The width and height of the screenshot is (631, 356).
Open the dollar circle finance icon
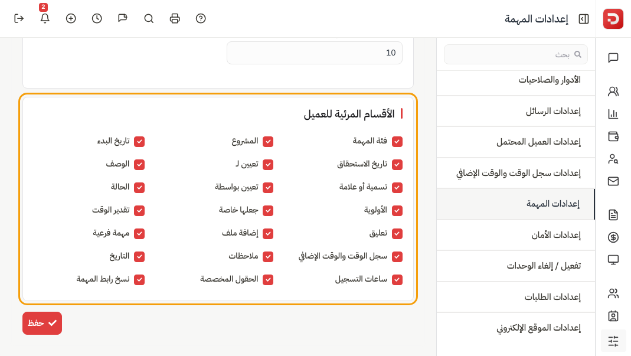613,237
